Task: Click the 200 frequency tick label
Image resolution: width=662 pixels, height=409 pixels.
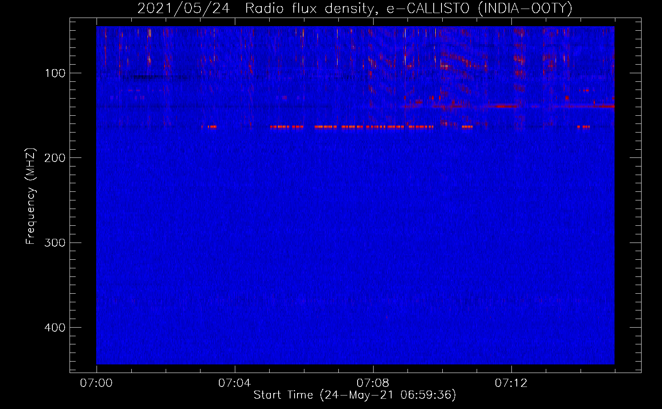Action: pos(54,158)
